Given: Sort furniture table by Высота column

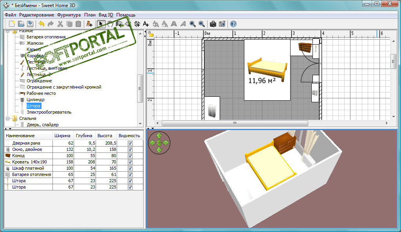Looking at the screenshot, I should point(106,136).
